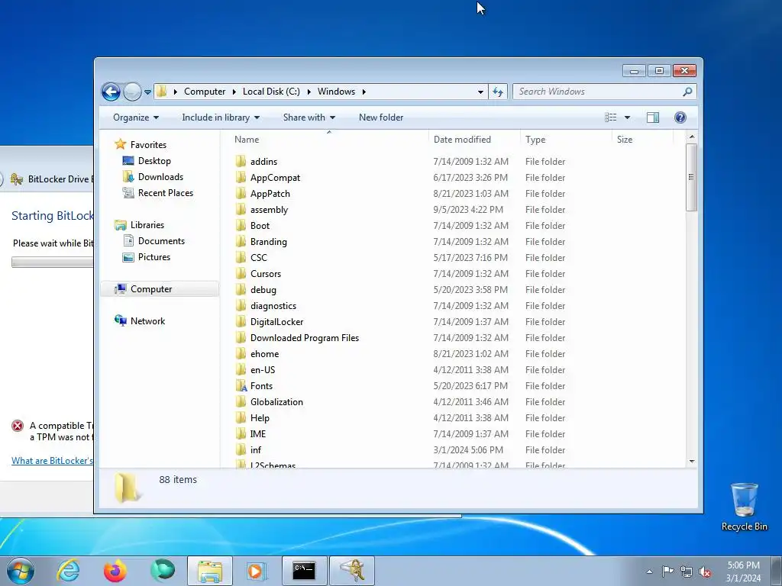The width and height of the screenshot is (782, 586).
Task: Select the Globalization folder
Action: click(x=276, y=402)
